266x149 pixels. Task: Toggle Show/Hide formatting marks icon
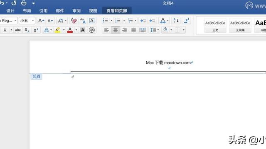click(x=186, y=21)
